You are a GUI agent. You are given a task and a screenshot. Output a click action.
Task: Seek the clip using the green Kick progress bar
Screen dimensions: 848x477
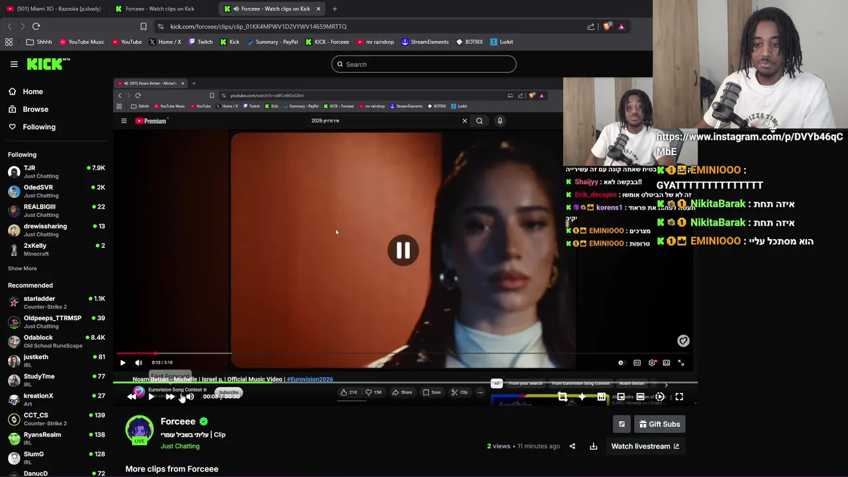click(405, 382)
